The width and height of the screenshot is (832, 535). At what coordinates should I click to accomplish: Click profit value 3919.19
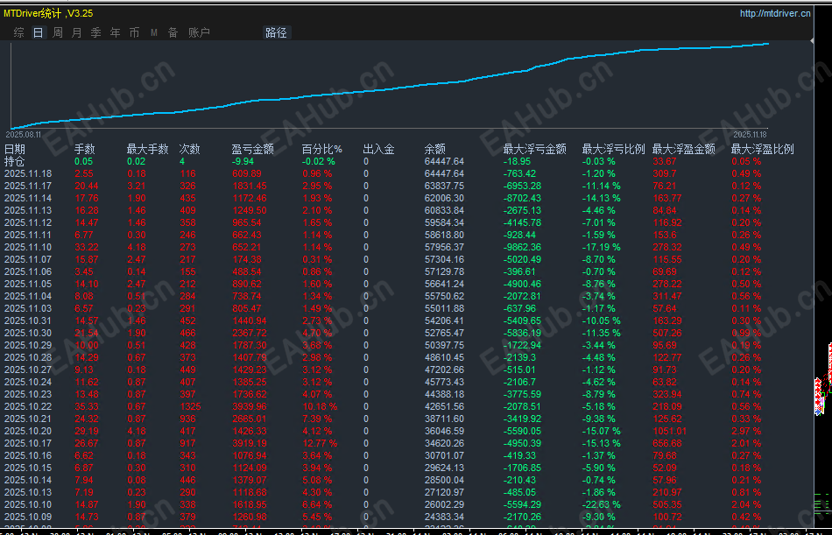[x=250, y=443]
